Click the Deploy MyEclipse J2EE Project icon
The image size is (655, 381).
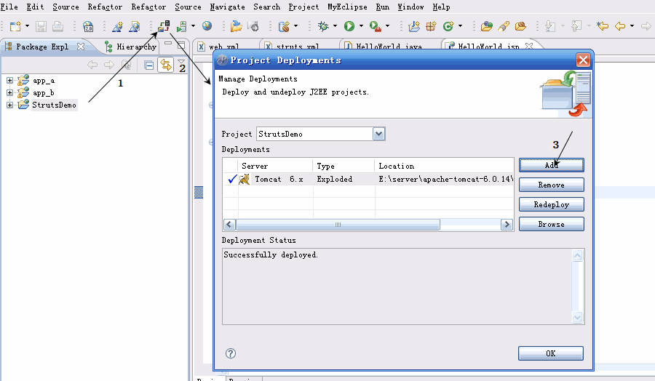coord(164,26)
